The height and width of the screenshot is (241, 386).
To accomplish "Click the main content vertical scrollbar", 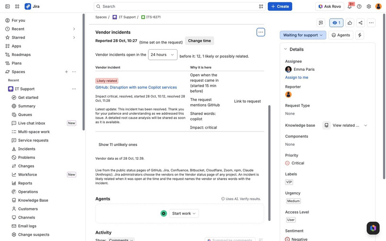I will click(269, 163).
